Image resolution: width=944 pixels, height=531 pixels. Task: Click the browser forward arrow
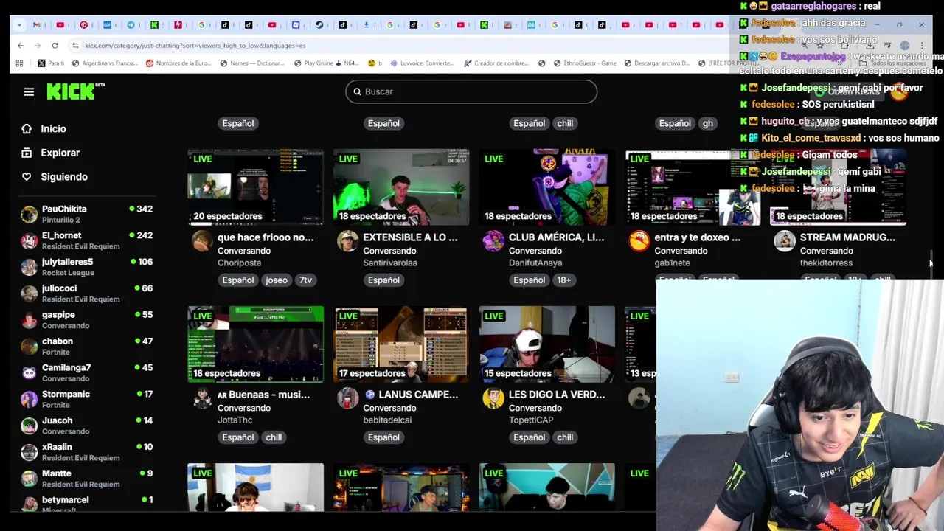[37, 46]
